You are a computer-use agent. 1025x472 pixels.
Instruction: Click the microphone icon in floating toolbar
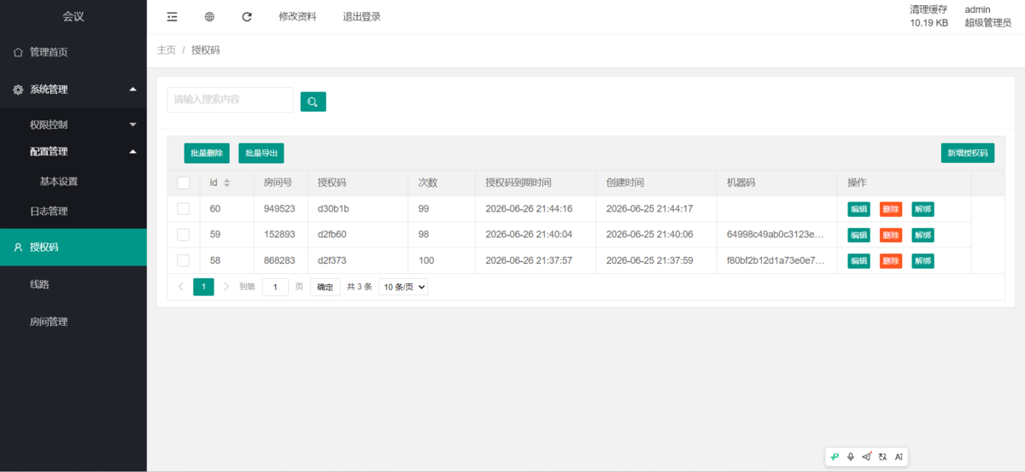point(851,457)
